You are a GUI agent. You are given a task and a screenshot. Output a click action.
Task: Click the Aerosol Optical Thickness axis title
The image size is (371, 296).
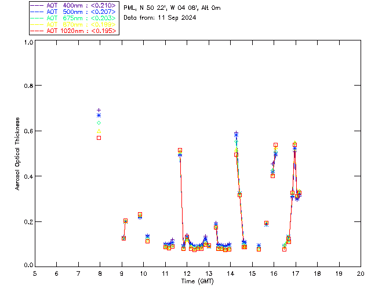[17, 154]
